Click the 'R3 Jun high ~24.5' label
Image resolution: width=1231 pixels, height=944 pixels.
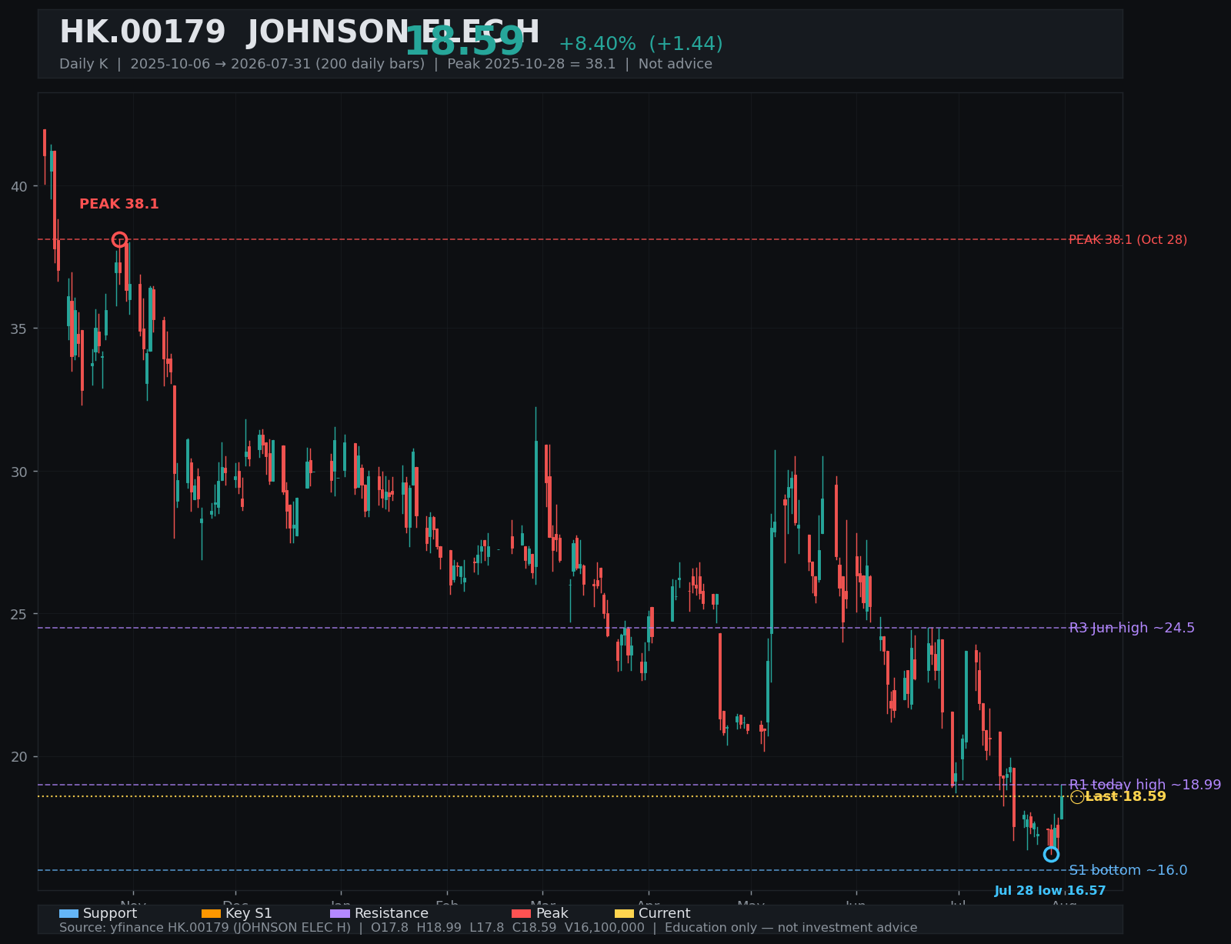pos(1132,628)
